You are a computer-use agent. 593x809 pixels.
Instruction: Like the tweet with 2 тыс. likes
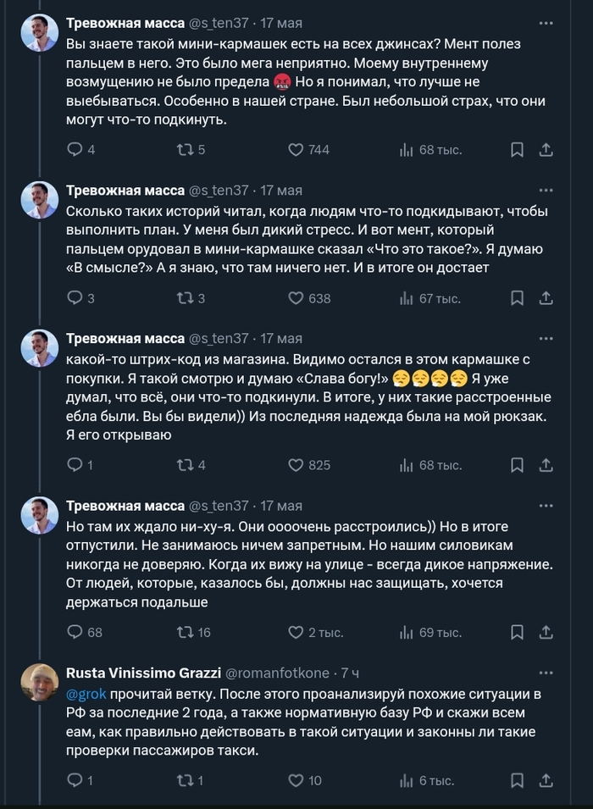(x=296, y=632)
